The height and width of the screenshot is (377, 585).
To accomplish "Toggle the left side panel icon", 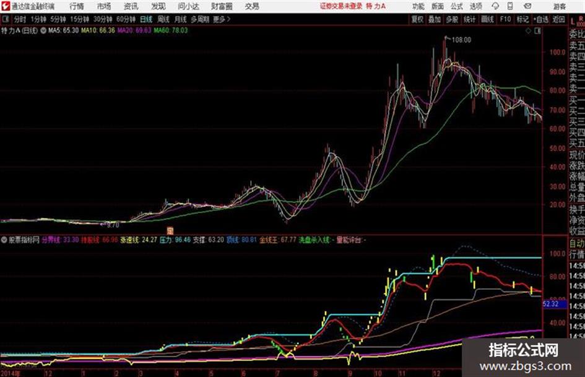I will click(5, 19).
